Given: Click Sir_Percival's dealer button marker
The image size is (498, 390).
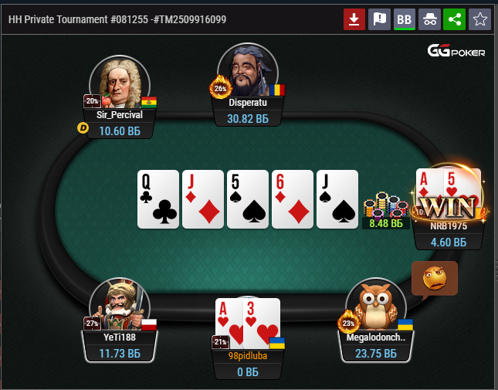Looking at the screenshot, I should (83, 128).
